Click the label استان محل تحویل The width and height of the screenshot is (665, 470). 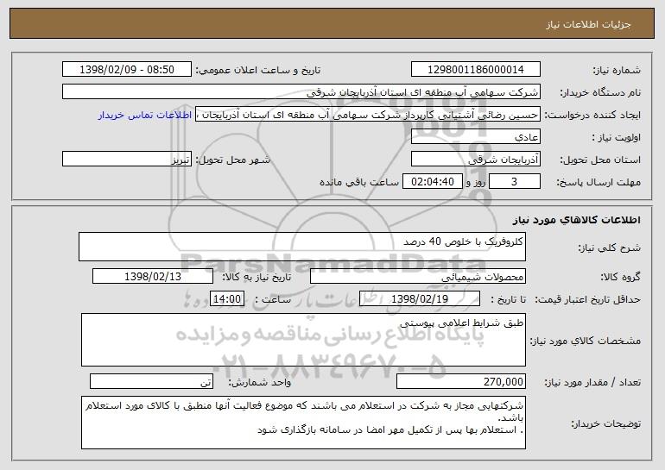600,160
